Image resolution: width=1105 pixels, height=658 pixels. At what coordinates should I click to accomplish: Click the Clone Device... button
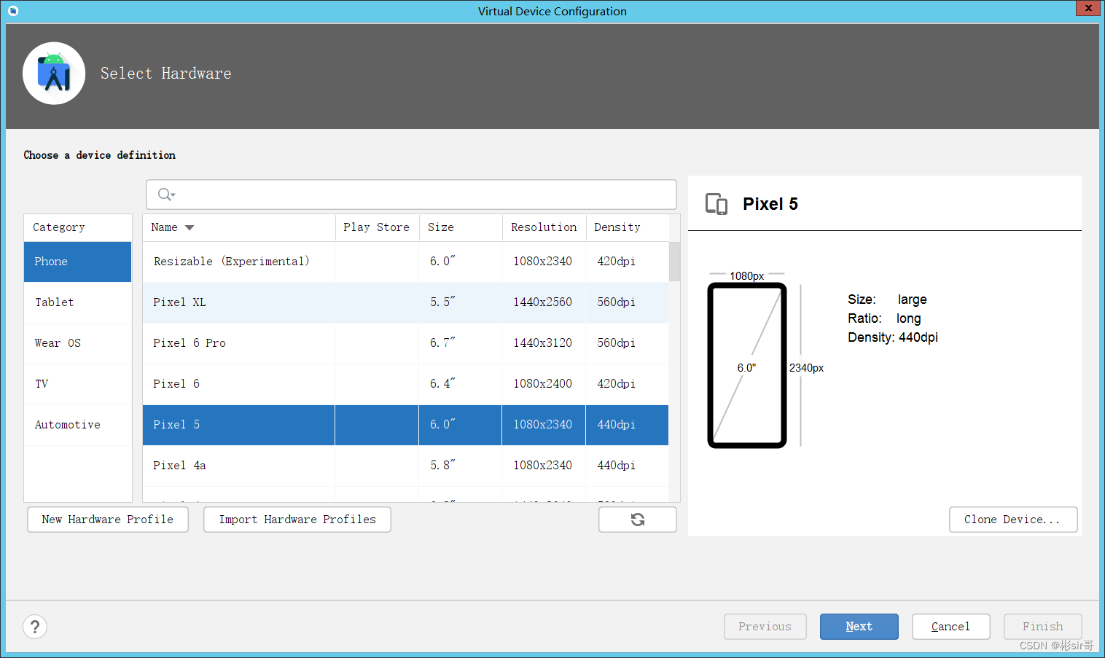[1013, 520]
